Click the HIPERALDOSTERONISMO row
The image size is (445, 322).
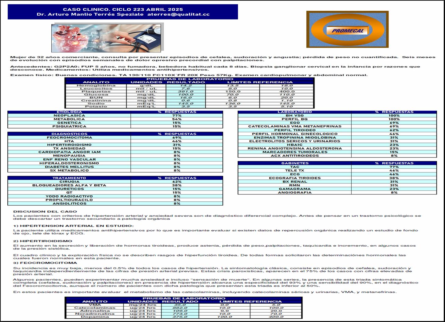(115, 163)
